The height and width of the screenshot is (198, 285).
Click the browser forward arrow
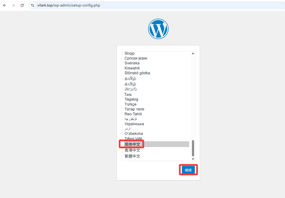pyautogui.click(x=13, y=5)
